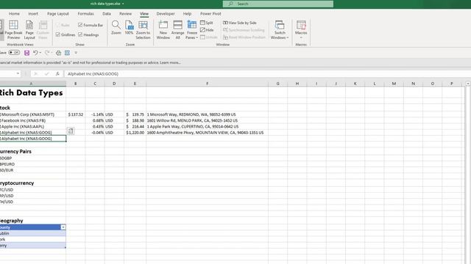Click in the Search box
Viewport: 471px width, 264px height.
click(278, 4)
